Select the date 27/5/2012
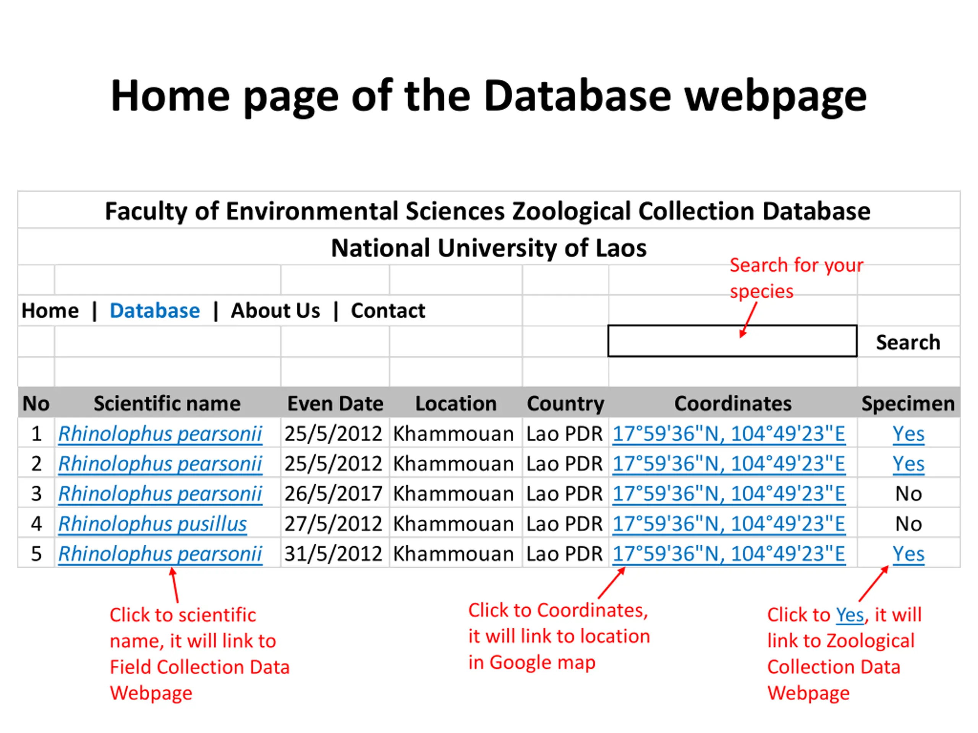 (334, 524)
